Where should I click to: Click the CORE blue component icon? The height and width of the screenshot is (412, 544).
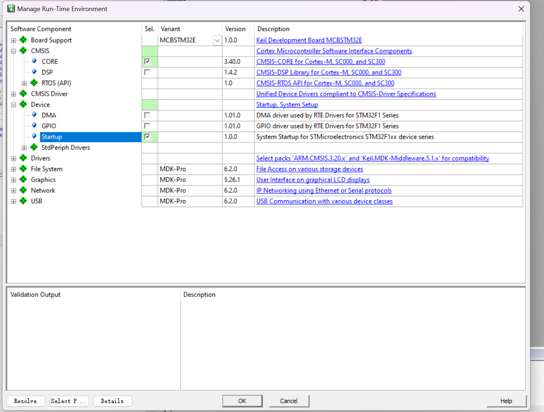[x=34, y=61]
